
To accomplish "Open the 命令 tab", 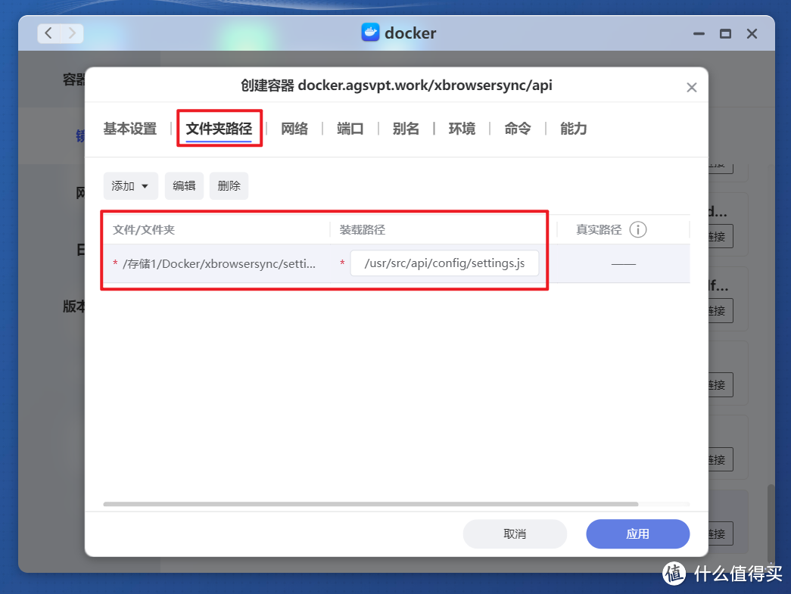I will pyautogui.click(x=517, y=129).
